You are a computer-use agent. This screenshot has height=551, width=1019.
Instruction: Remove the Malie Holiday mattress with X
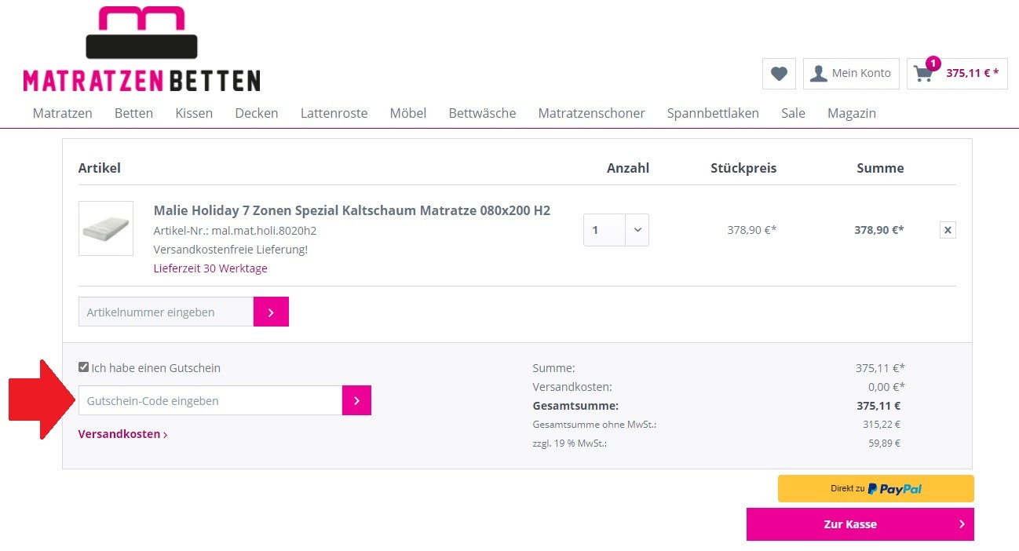coord(948,230)
